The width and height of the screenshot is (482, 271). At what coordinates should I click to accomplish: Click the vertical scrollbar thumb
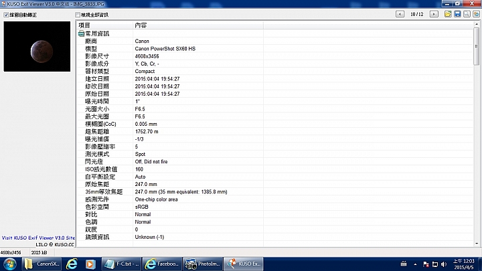point(477,46)
